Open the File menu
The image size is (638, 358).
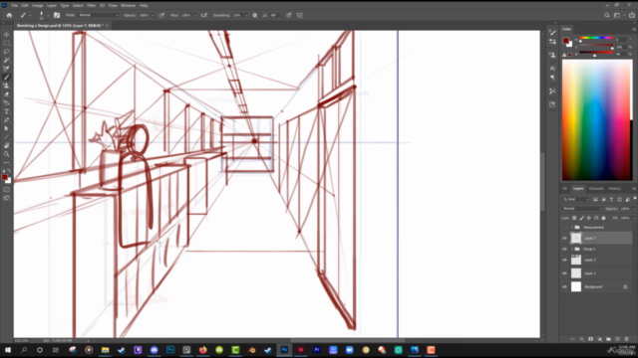click(15, 5)
